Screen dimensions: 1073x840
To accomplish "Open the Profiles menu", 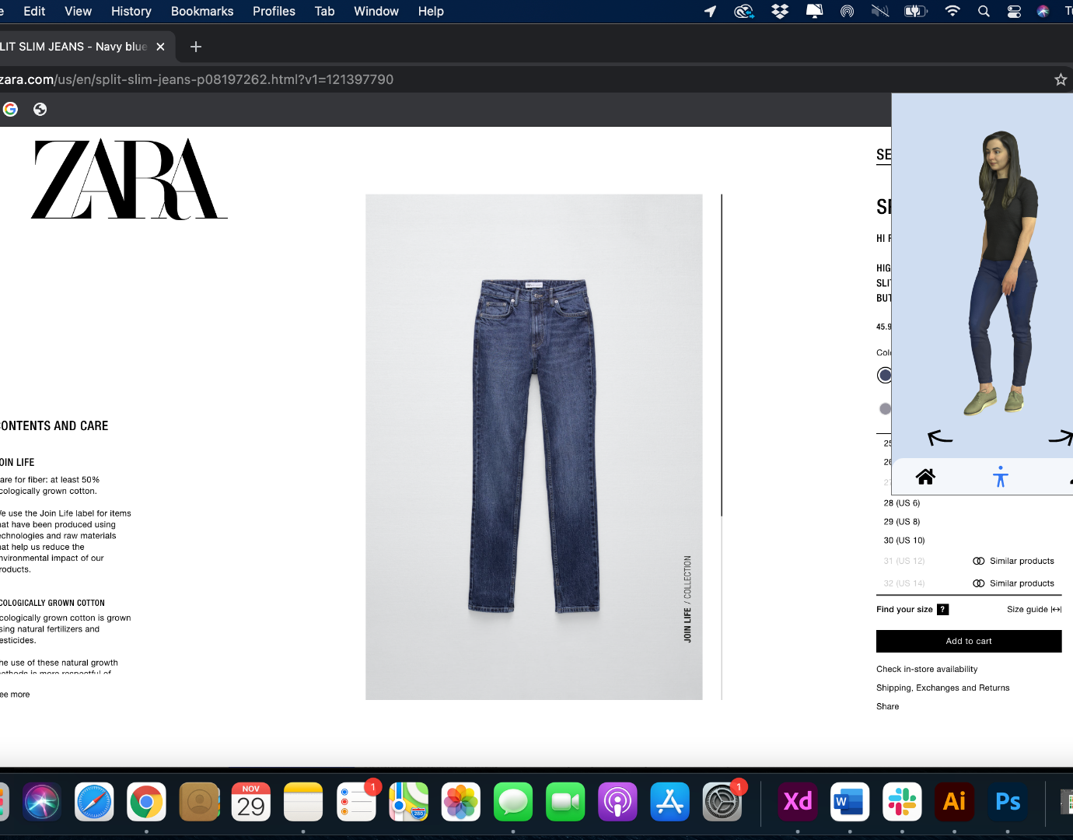I will point(274,11).
